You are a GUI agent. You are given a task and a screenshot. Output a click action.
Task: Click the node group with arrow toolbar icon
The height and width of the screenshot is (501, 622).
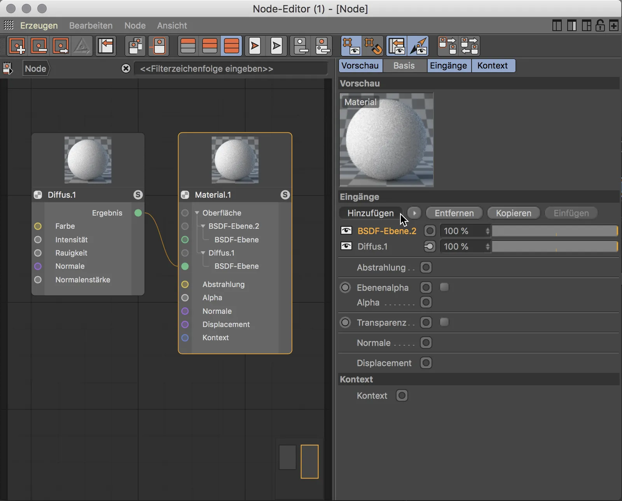61,46
